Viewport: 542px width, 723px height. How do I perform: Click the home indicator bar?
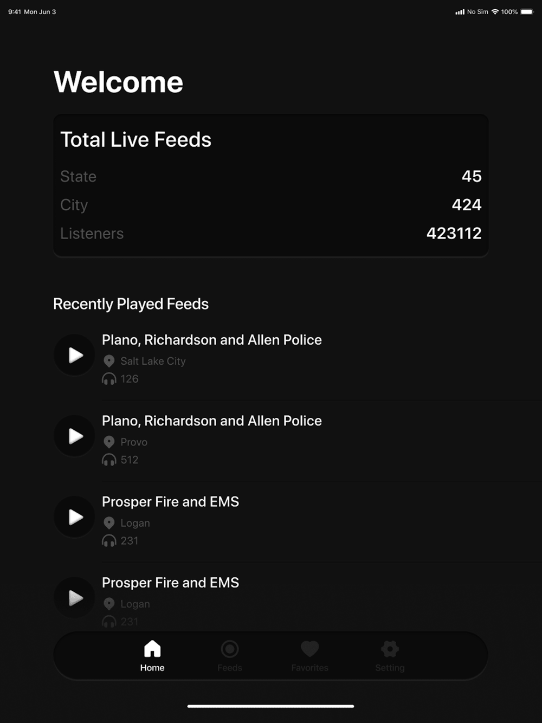[270, 706]
